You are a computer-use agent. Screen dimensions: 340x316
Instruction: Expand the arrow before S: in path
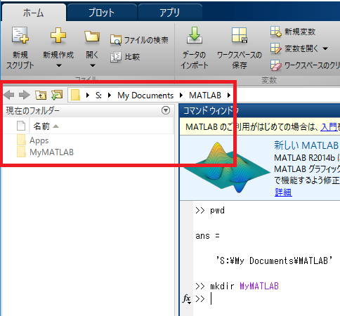pos(88,96)
